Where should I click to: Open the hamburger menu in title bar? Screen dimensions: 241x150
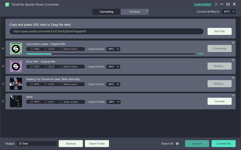click(x=216, y=4)
